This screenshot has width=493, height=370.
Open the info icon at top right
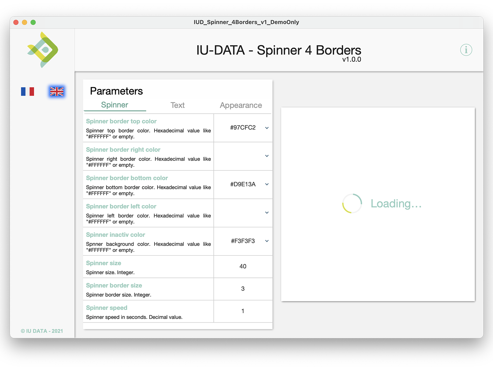(x=466, y=50)
